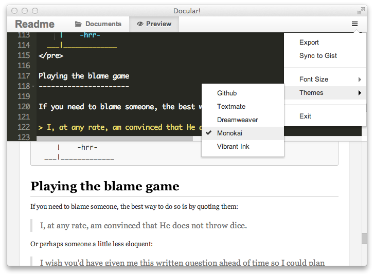The height and width of the screenshot is (276, 374).
Task: Expand the Themes submenu arrow
Action: click(x=360, y=93)
